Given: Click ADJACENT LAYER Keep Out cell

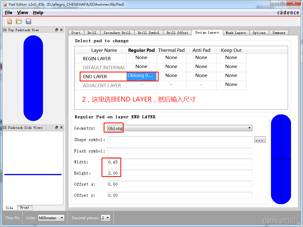Looking at the screenshot, I should click(x=231, y=85).
